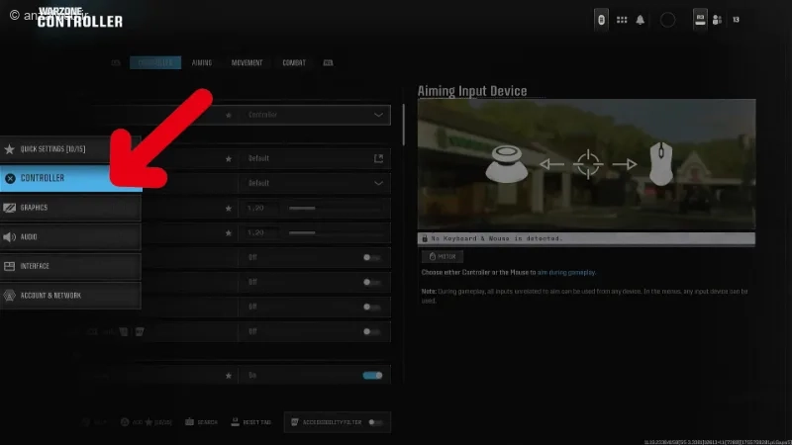Click the pop-out icon on the first Default row

378,158
